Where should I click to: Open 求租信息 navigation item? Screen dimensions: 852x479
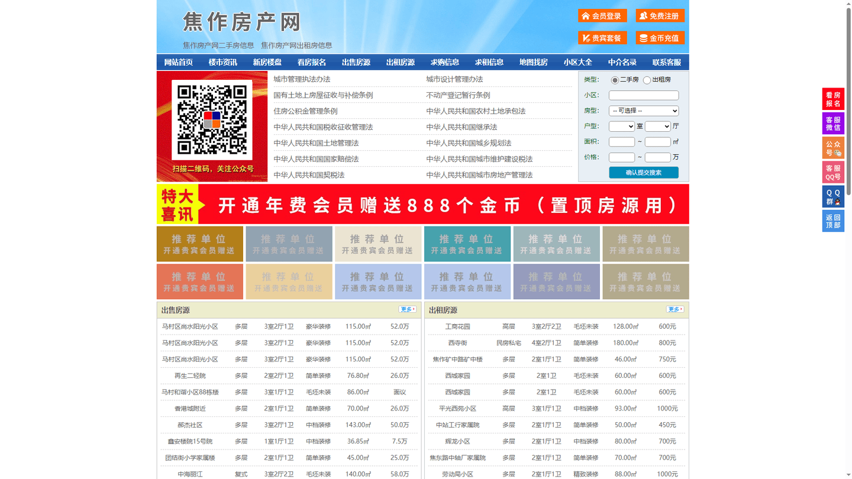(x=489, y=62)
